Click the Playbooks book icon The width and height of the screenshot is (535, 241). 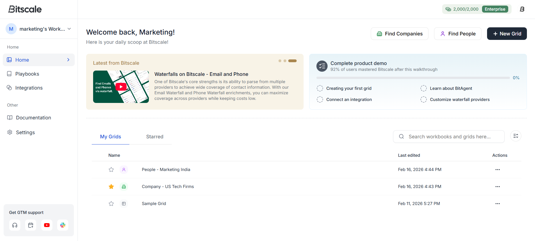click(x=9, y=74)
